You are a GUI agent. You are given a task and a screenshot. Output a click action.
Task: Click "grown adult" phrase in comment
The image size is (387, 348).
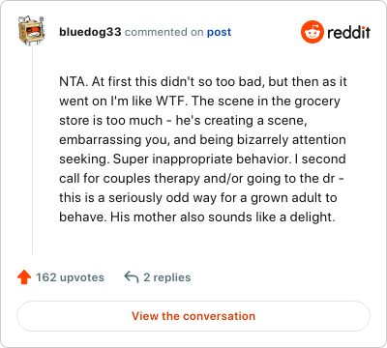(x=282, y=198)
